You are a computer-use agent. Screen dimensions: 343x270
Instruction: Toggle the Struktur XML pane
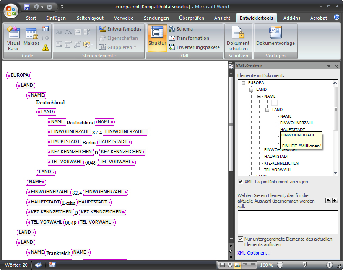pos(157,39)
